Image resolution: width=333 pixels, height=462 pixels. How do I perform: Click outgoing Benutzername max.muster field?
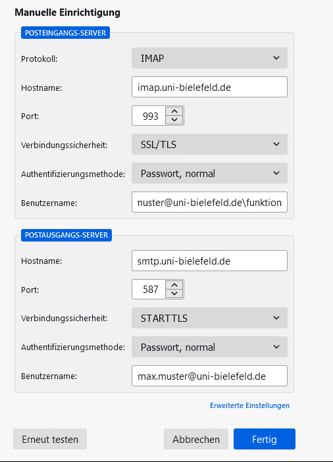click(209, 376)
